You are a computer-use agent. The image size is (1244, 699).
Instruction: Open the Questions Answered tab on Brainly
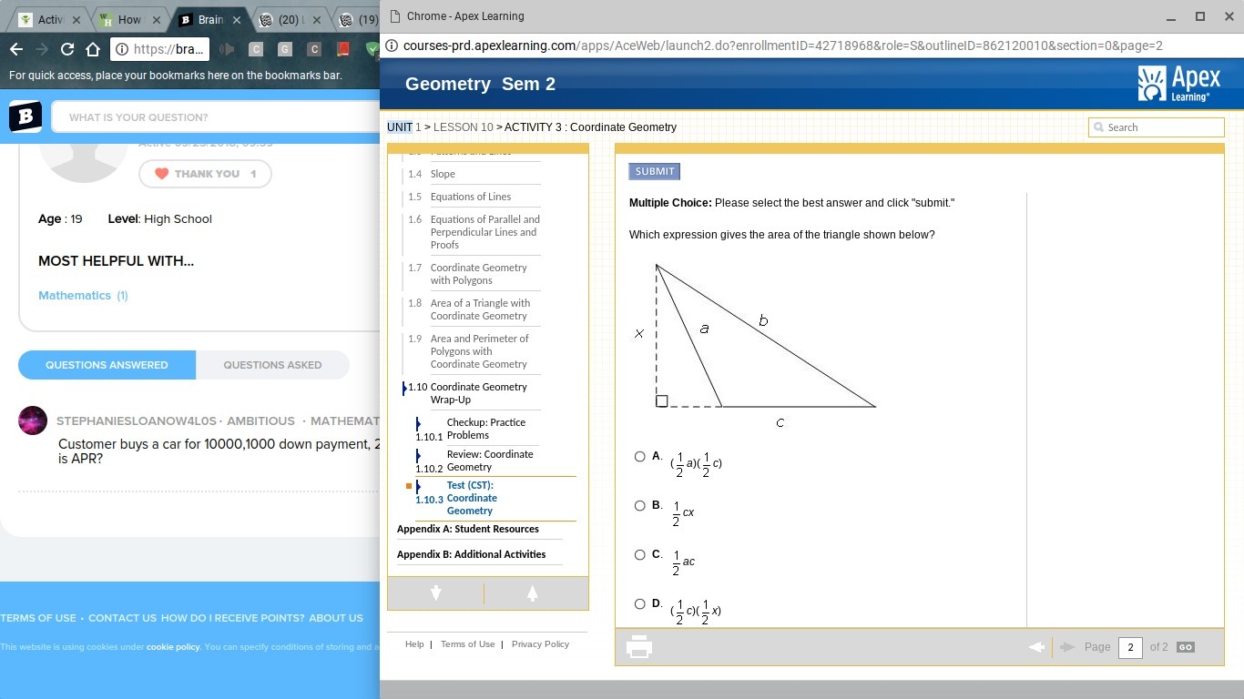[107, 365]
